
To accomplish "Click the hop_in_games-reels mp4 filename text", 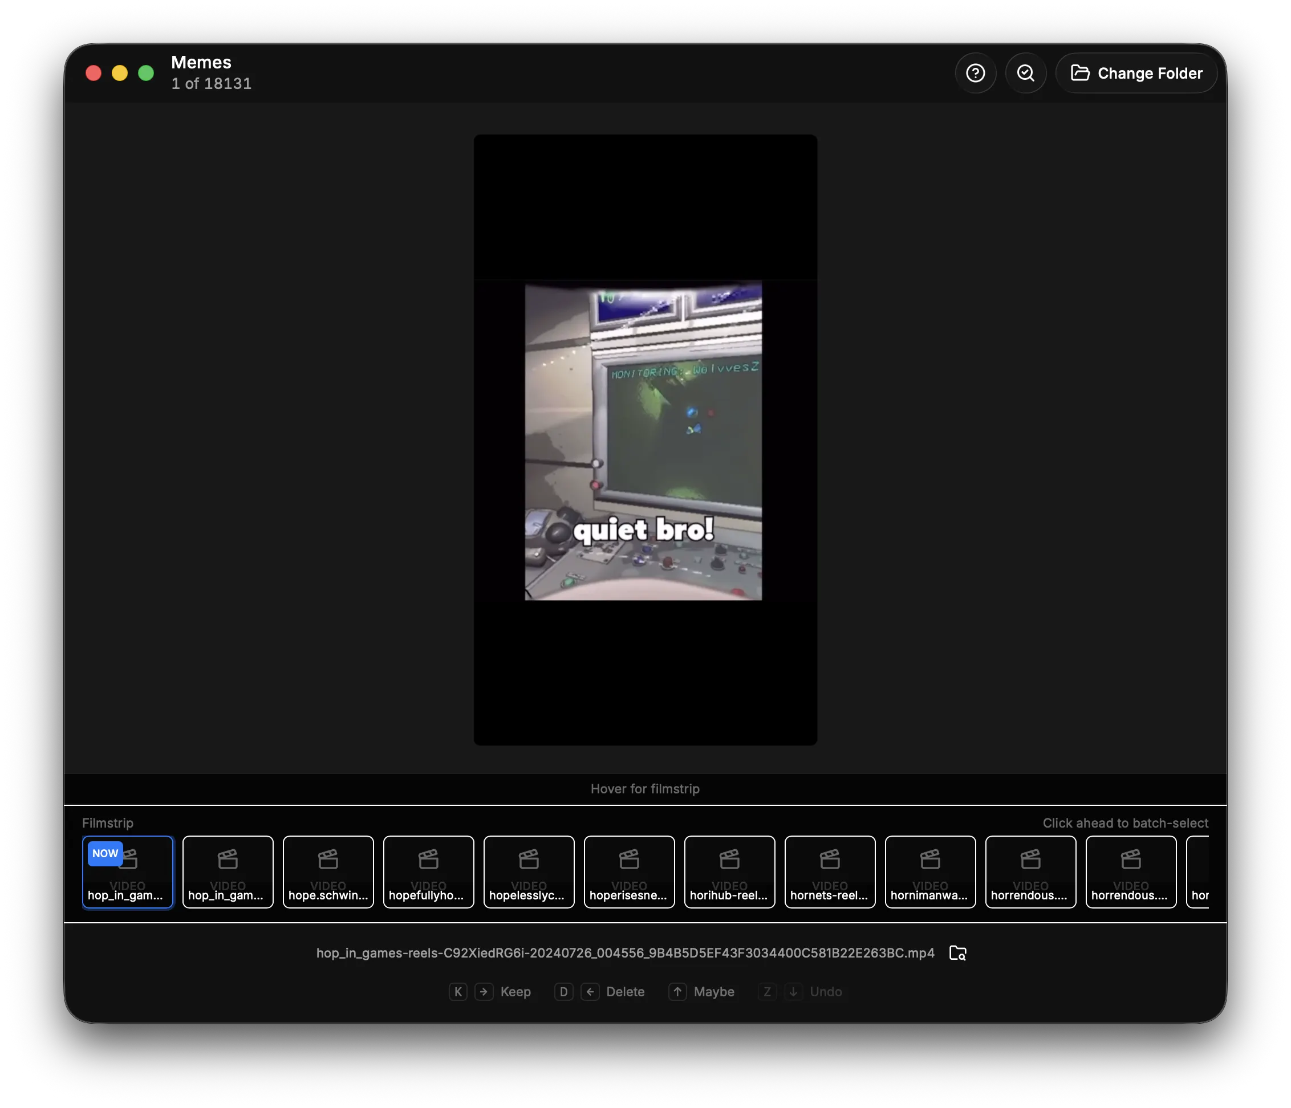I will point(625,954).
